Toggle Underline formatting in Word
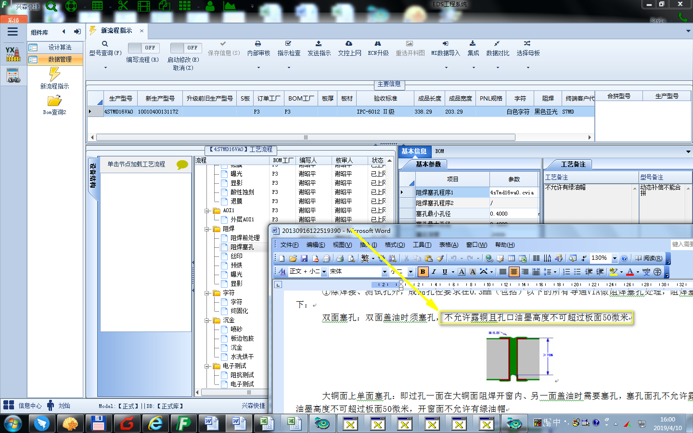Viewport: 693px width, 433px height. [x=445, y=272]
